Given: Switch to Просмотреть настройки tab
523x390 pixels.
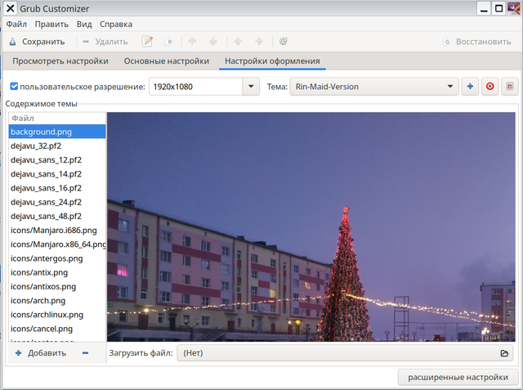Looking at the screenshot, I should pos(60,61).
